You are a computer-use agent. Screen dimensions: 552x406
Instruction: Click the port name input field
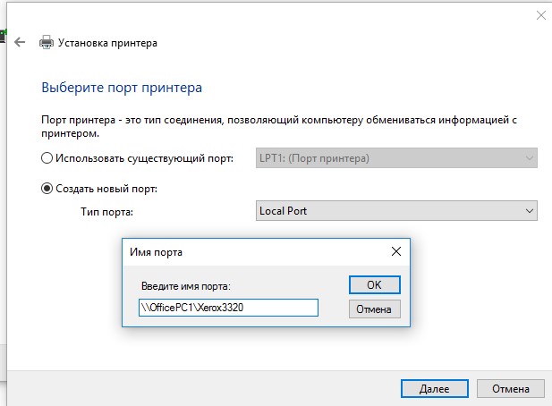[x=229, y=308]
